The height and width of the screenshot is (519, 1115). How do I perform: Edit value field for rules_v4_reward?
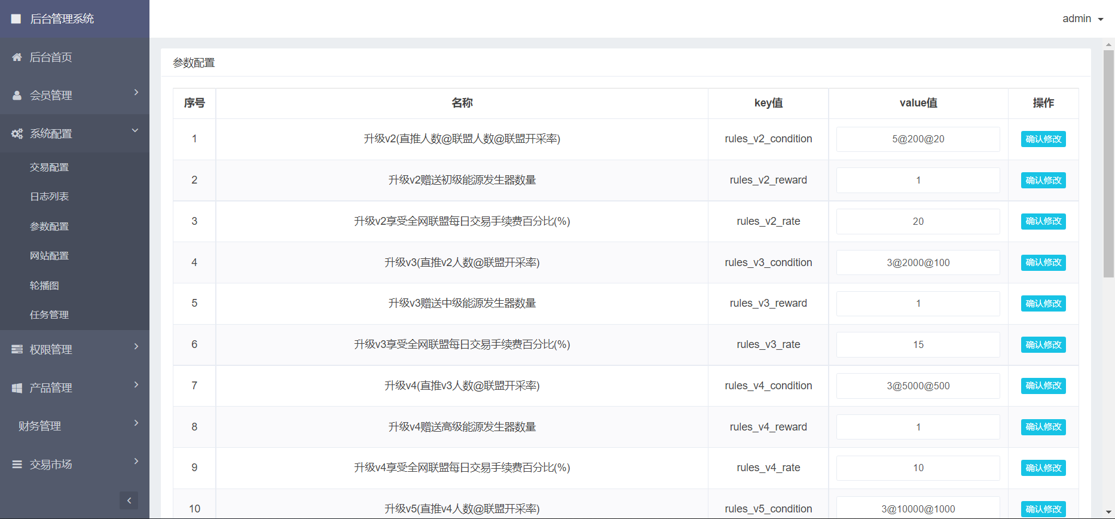point(918,427)
